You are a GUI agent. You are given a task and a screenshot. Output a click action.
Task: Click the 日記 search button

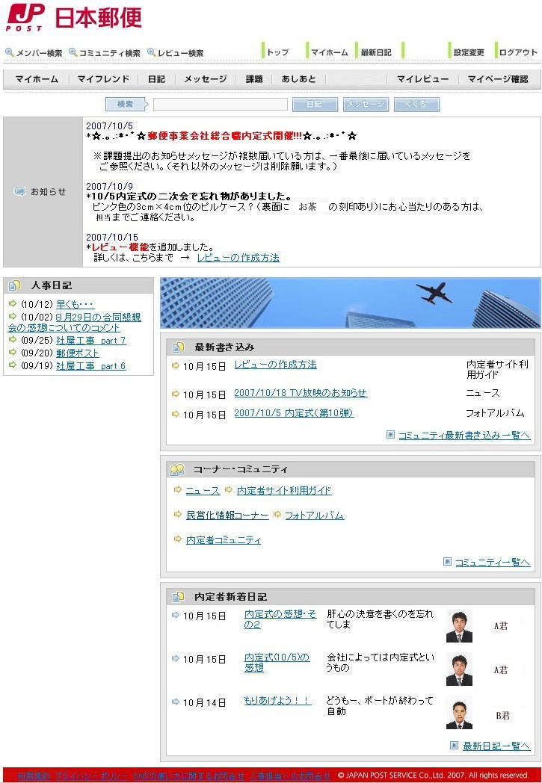click(315, 105)
